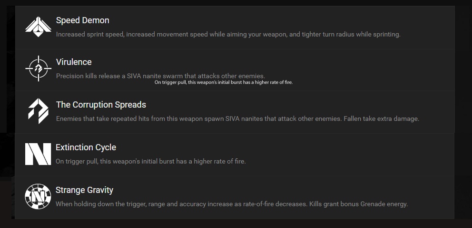The width and height of the screenshot is (472, 228).
Task: Click the small white tooltip text under Virulence
Action: 224,82
